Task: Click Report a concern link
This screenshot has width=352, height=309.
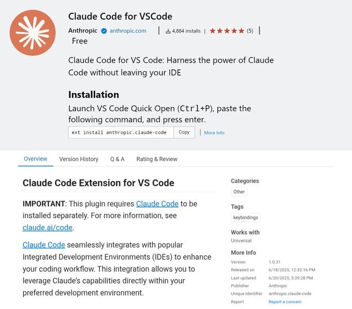Action: (285, 302)
